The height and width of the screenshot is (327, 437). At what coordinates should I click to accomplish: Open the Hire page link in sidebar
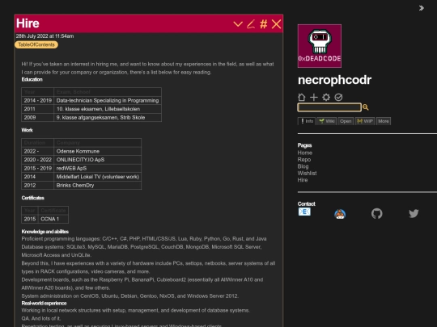[x=303, y=180]
